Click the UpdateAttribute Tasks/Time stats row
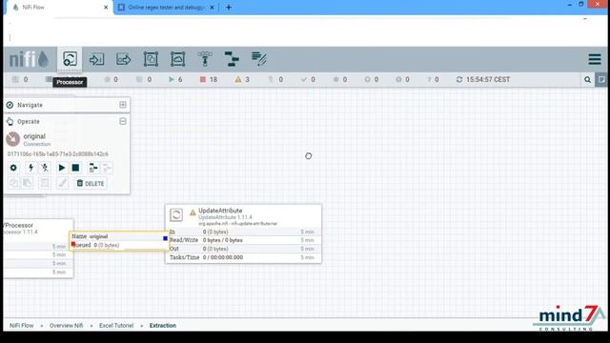The image size is (610, 343). tap(243, 257)
